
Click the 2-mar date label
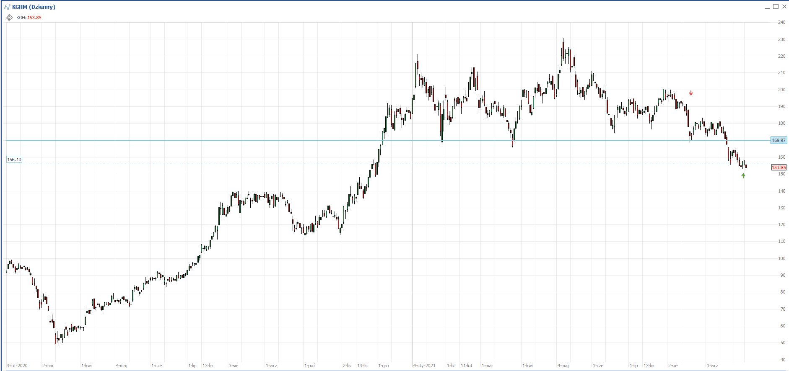(x=48, y=366)
